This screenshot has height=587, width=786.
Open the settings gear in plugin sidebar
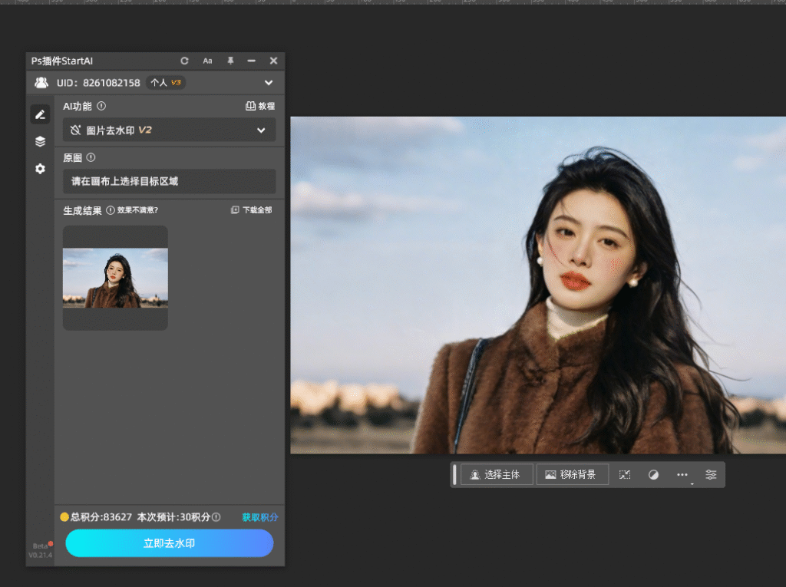[40, 168]
